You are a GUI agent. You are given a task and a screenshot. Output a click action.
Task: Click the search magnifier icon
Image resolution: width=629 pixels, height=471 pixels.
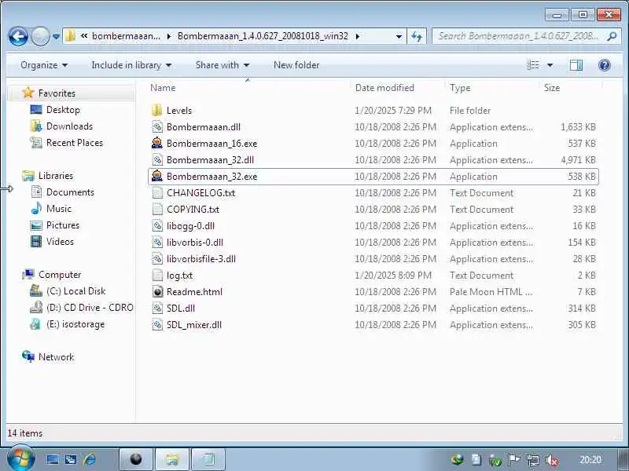point(612,36)
